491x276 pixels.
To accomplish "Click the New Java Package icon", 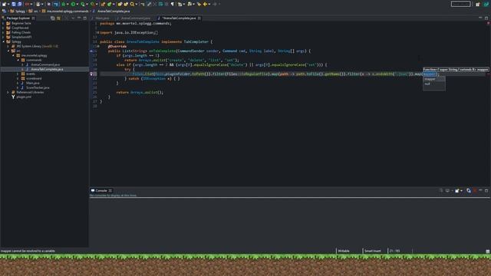I will 103,4.
